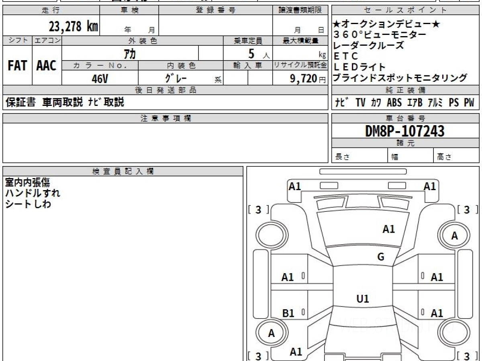Click the 車両取説 text

coord(62,102)
